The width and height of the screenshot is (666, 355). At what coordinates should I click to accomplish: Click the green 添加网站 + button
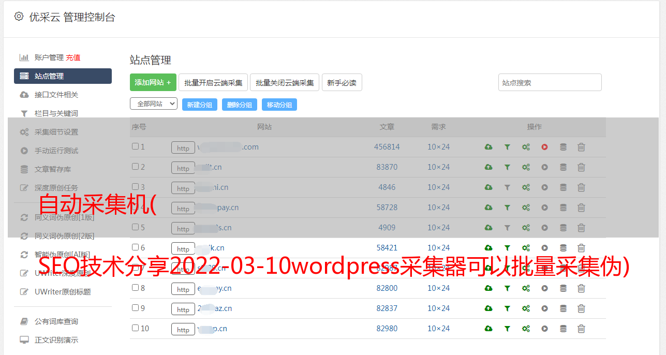153,82
